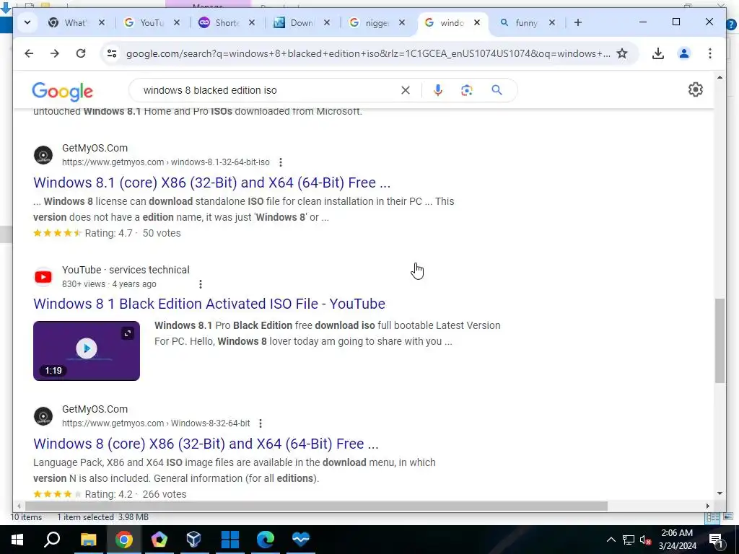Switch to the "Short" tab
The height and width of the screenshot is (554, 739).
(x=227, y=22)
